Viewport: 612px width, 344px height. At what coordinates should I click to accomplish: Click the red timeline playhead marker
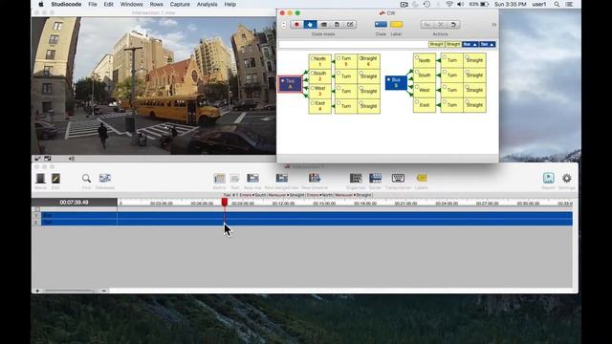click(225, 202)
